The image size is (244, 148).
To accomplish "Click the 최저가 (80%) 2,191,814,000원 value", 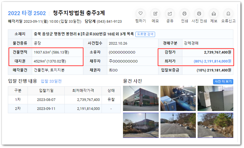I will [212, 61].
